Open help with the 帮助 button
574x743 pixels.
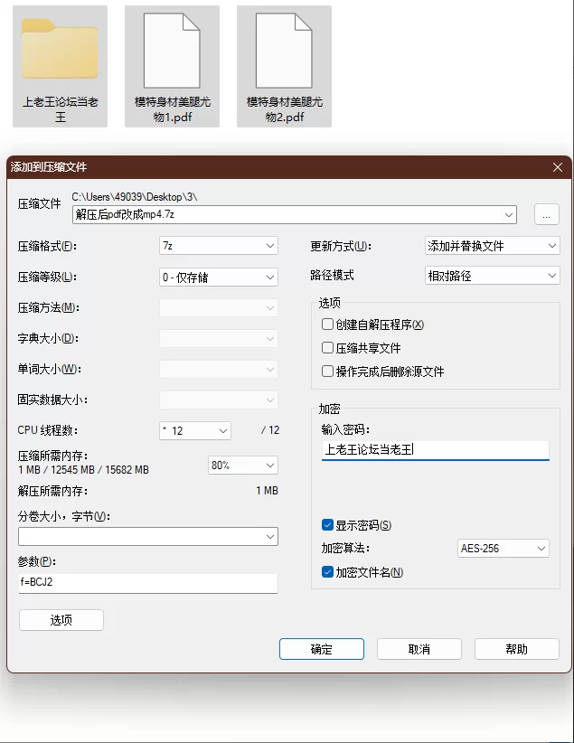517,649
